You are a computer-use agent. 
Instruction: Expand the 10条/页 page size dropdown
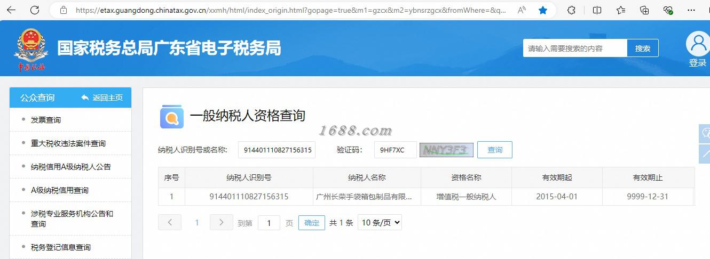point(380,223)
